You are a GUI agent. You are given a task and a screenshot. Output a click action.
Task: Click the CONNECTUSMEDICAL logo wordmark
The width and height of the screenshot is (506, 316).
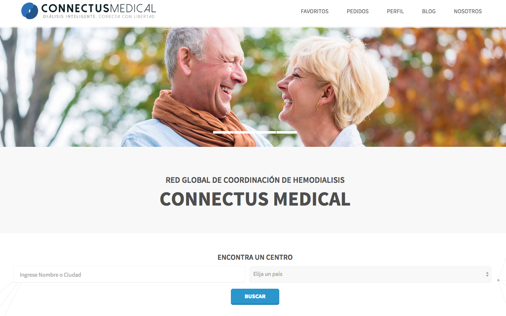98,8
